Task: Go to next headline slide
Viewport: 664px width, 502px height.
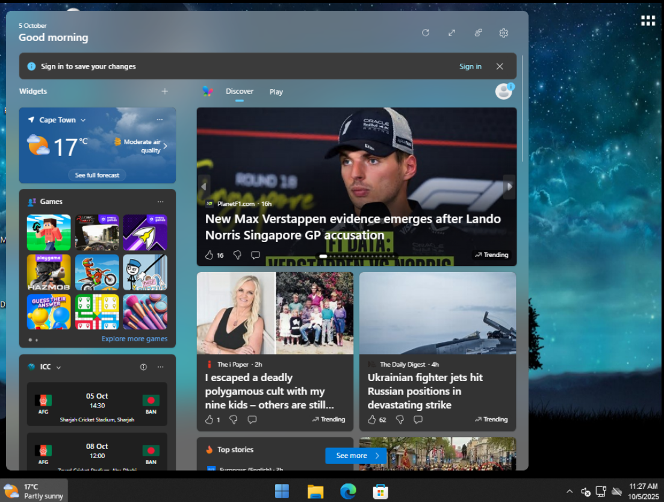Action: pos(509,186)
